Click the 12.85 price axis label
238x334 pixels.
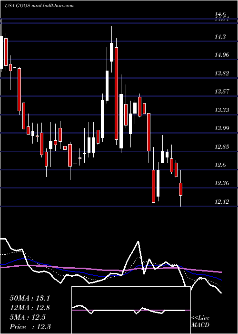pyautogui.click(x=222, y=147)
